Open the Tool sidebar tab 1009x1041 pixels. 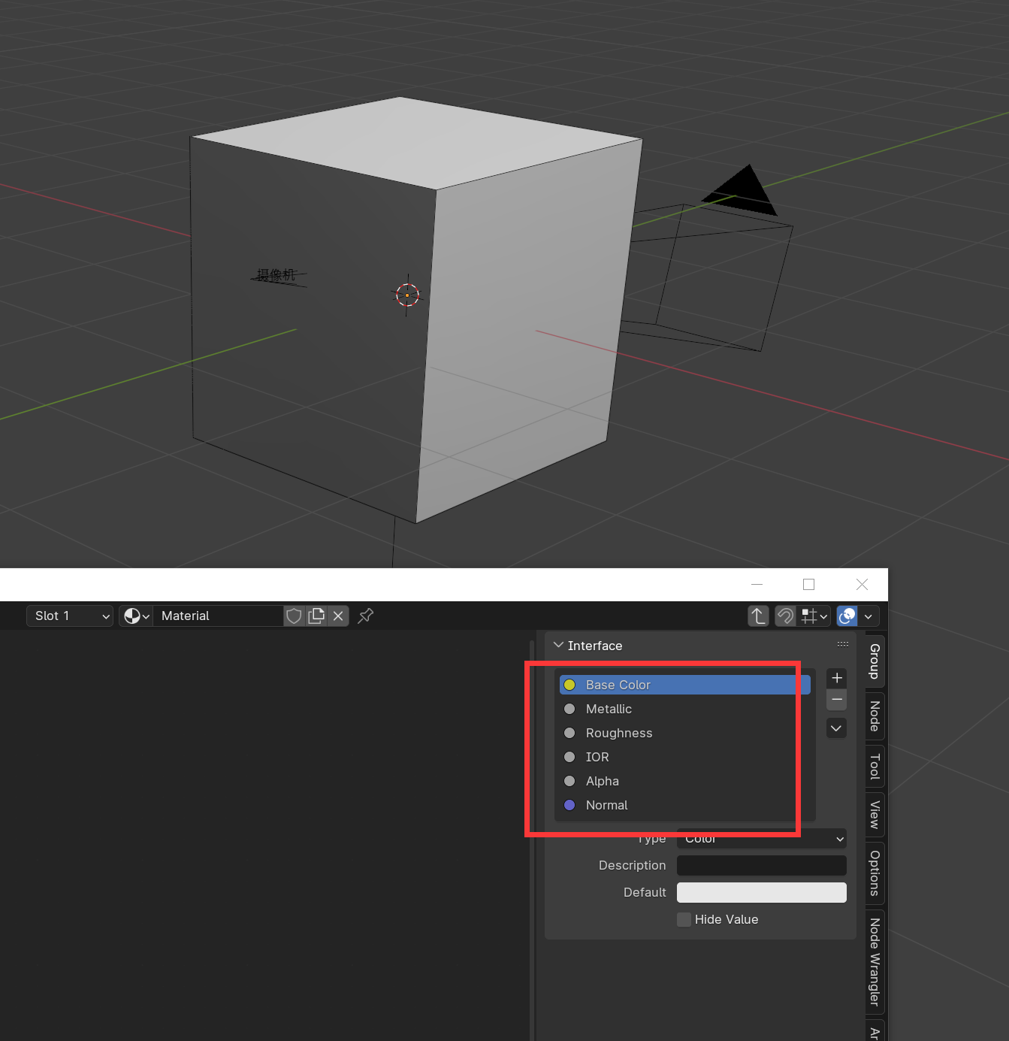click(x=875, y=767)
